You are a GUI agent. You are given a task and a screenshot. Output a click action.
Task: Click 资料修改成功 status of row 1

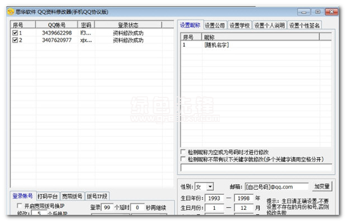(128, 33)
